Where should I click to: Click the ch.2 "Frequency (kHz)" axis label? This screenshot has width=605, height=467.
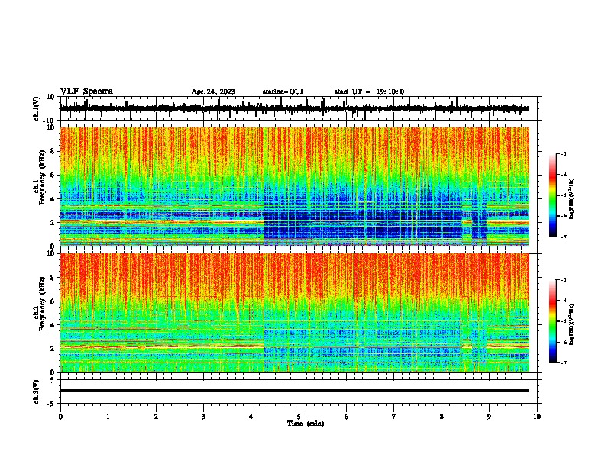(x=42, y=304)
